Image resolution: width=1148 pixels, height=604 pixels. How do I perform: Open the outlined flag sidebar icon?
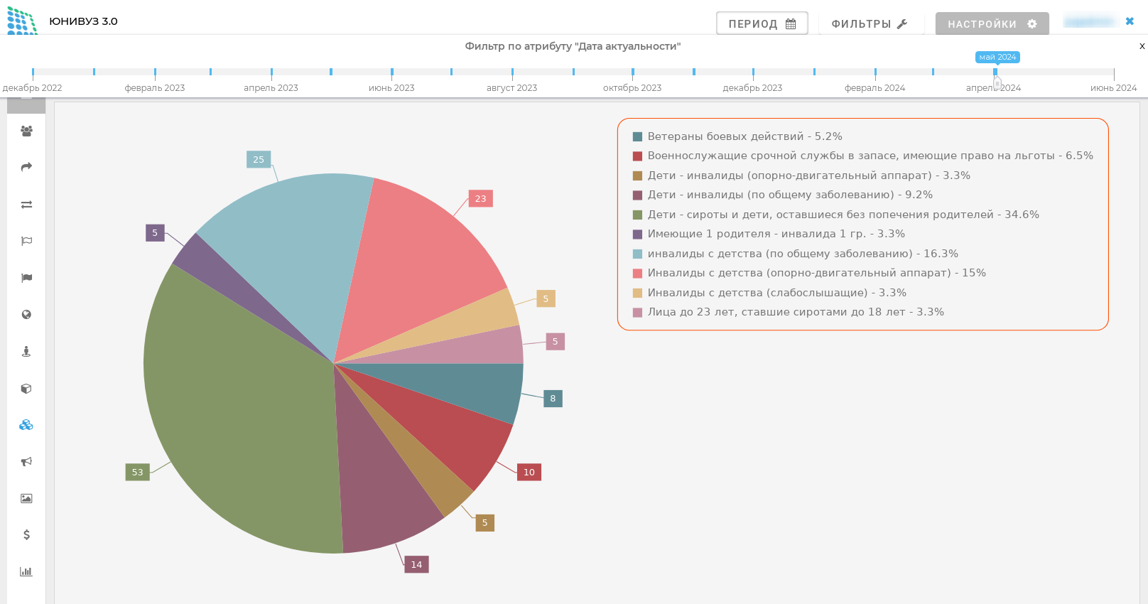pyautogui.click(x=26, y=241)
